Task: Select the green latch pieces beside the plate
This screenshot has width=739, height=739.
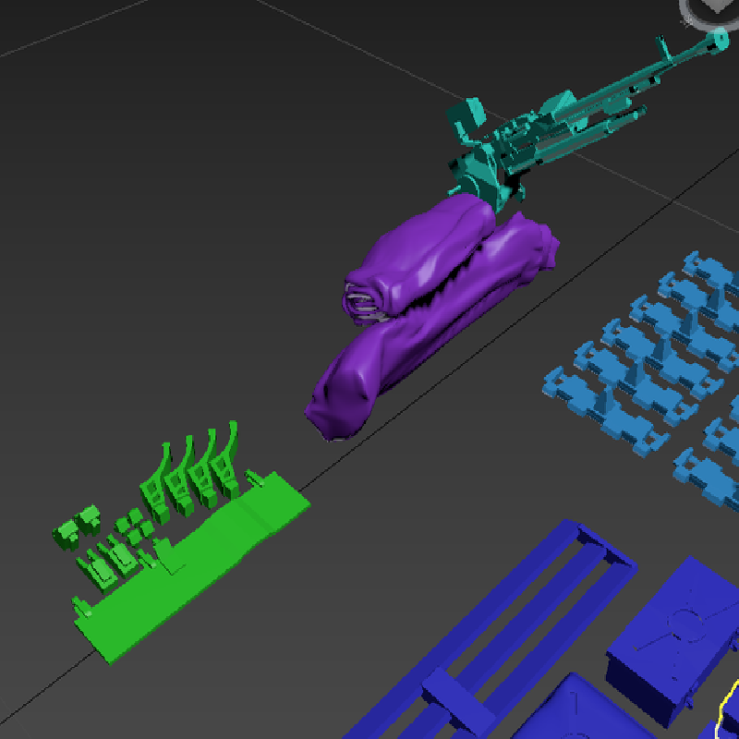Action: (105, 561)
